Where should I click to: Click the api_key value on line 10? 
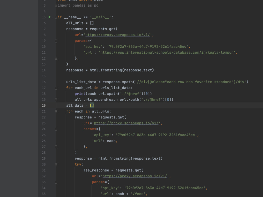pos(148,46)
